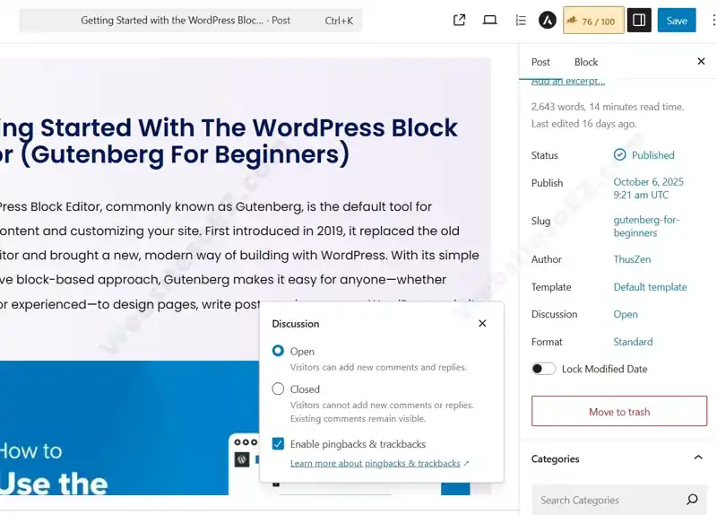Viewport: 717px width, 515px height.
Task: Close the settings sidebar with X
Action: click(701, 61)
